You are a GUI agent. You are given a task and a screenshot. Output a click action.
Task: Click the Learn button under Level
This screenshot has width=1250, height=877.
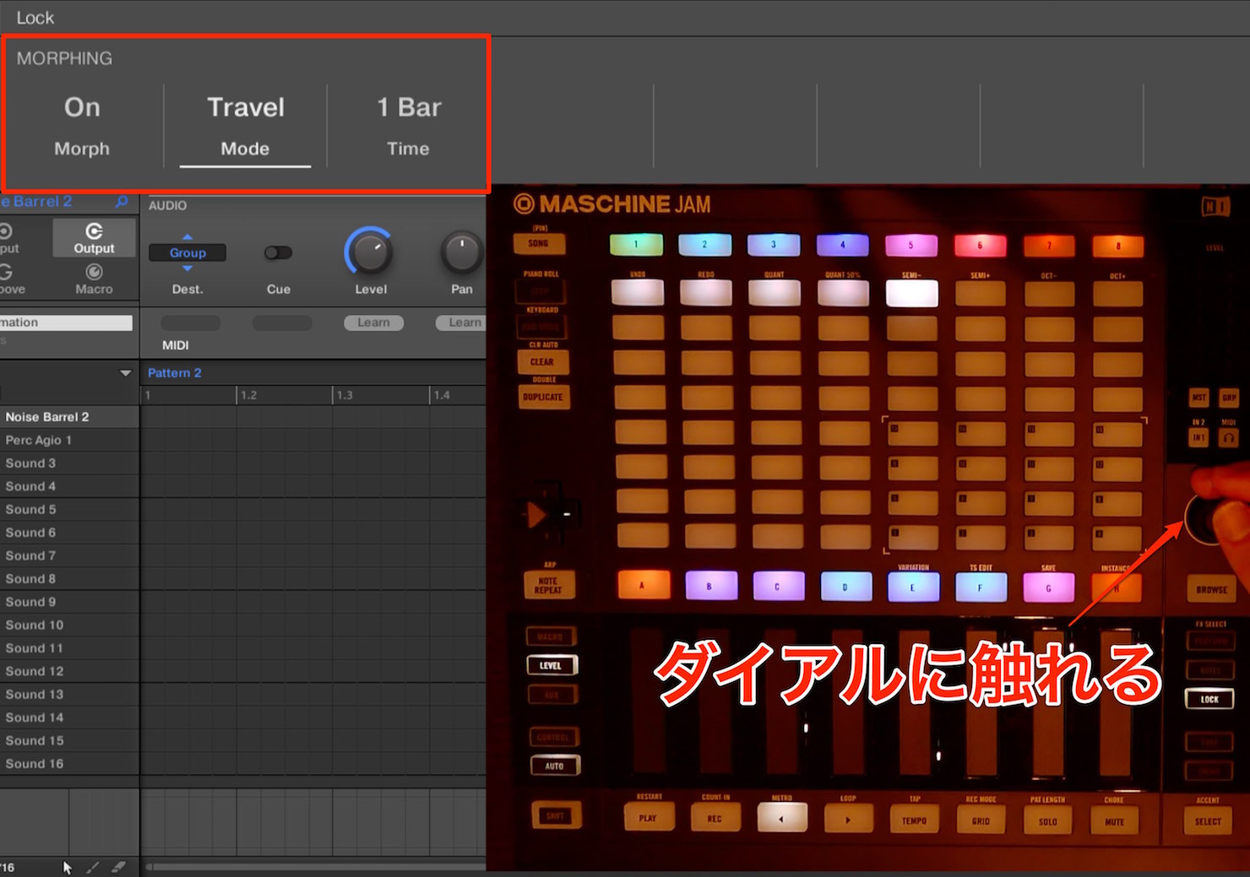point(373,322)
